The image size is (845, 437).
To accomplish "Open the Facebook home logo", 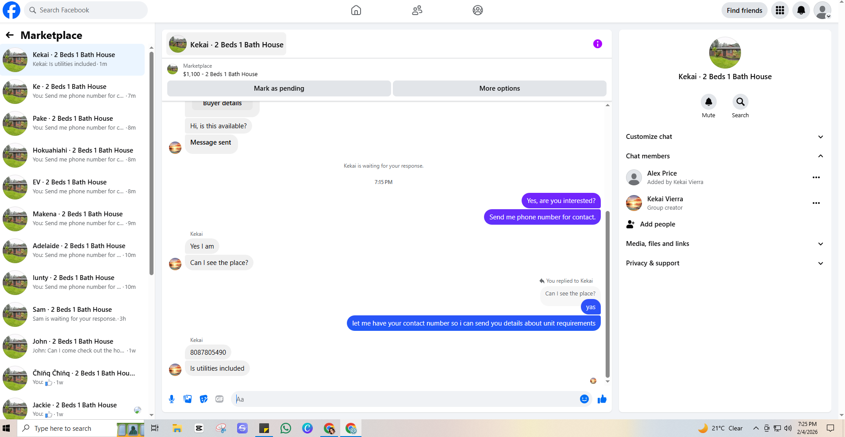I will [x=12, y=10].
